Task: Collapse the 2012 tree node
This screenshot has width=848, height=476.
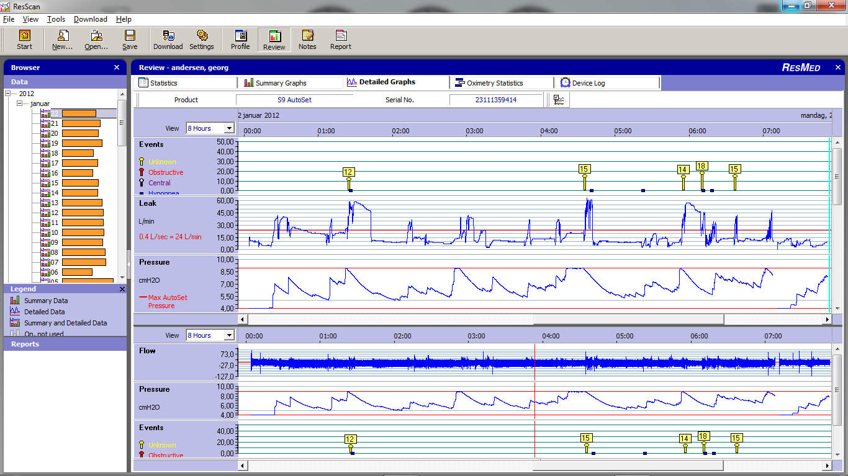Action: 8,94
